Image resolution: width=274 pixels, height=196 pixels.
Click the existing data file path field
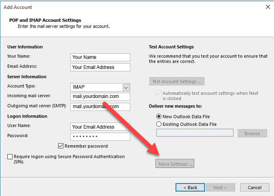[195, 133]
